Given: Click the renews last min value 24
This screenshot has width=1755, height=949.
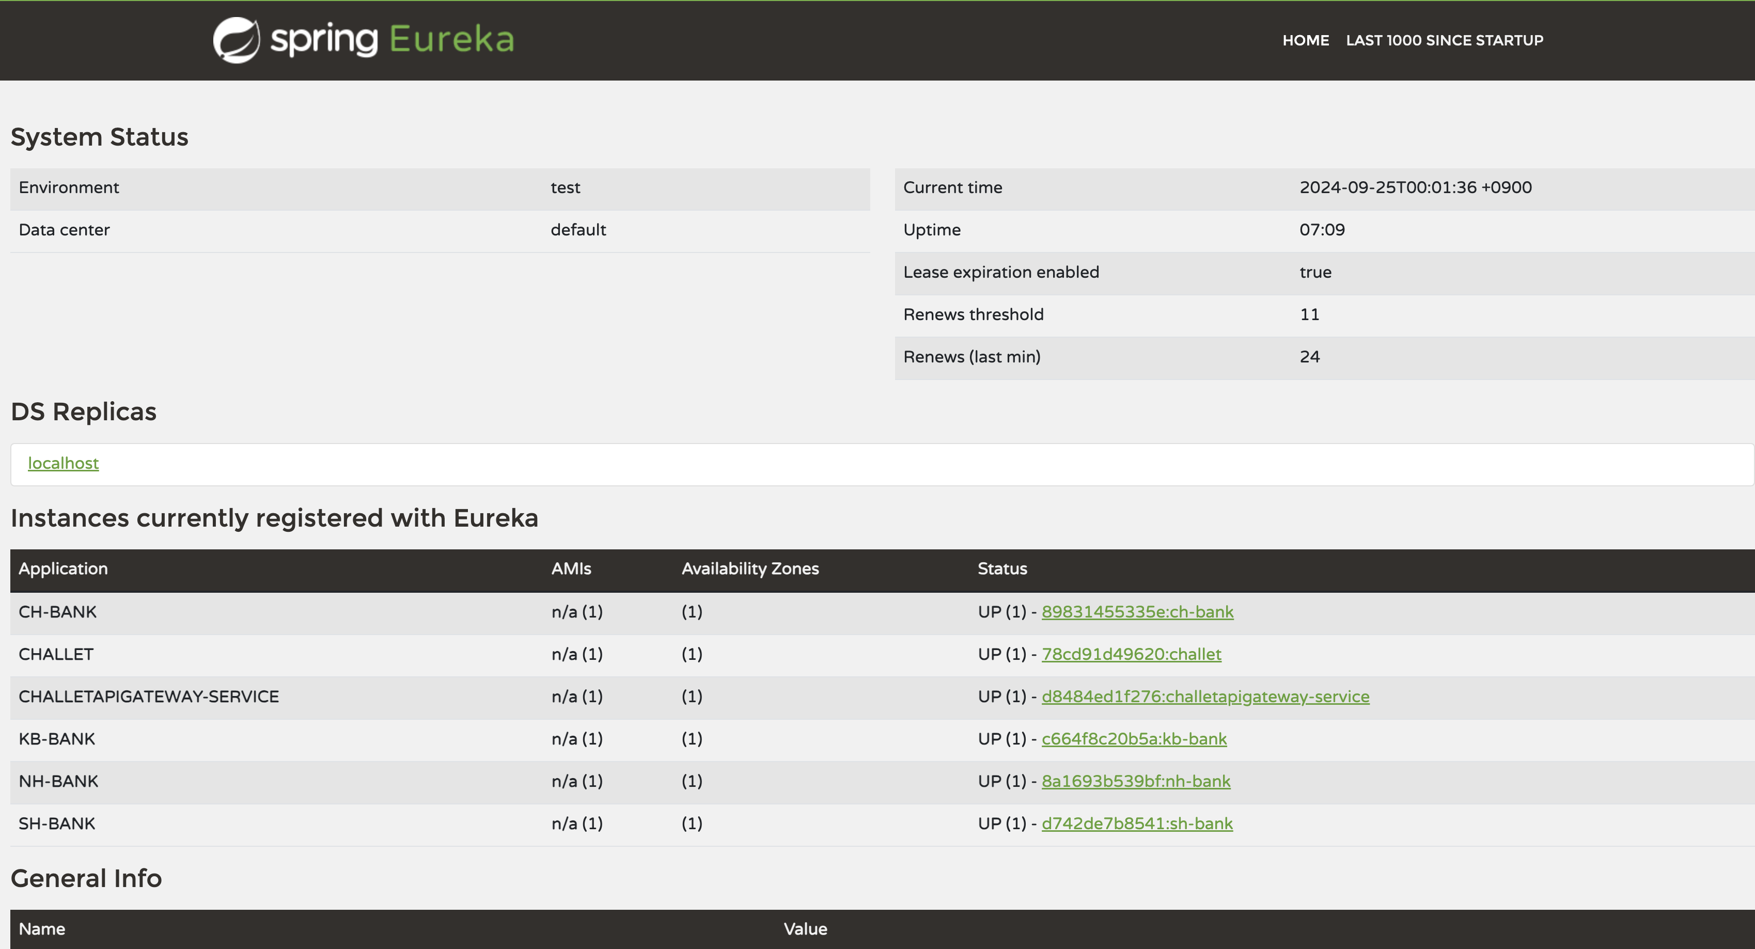Looking at the screenshot, I should [1309, 356].
